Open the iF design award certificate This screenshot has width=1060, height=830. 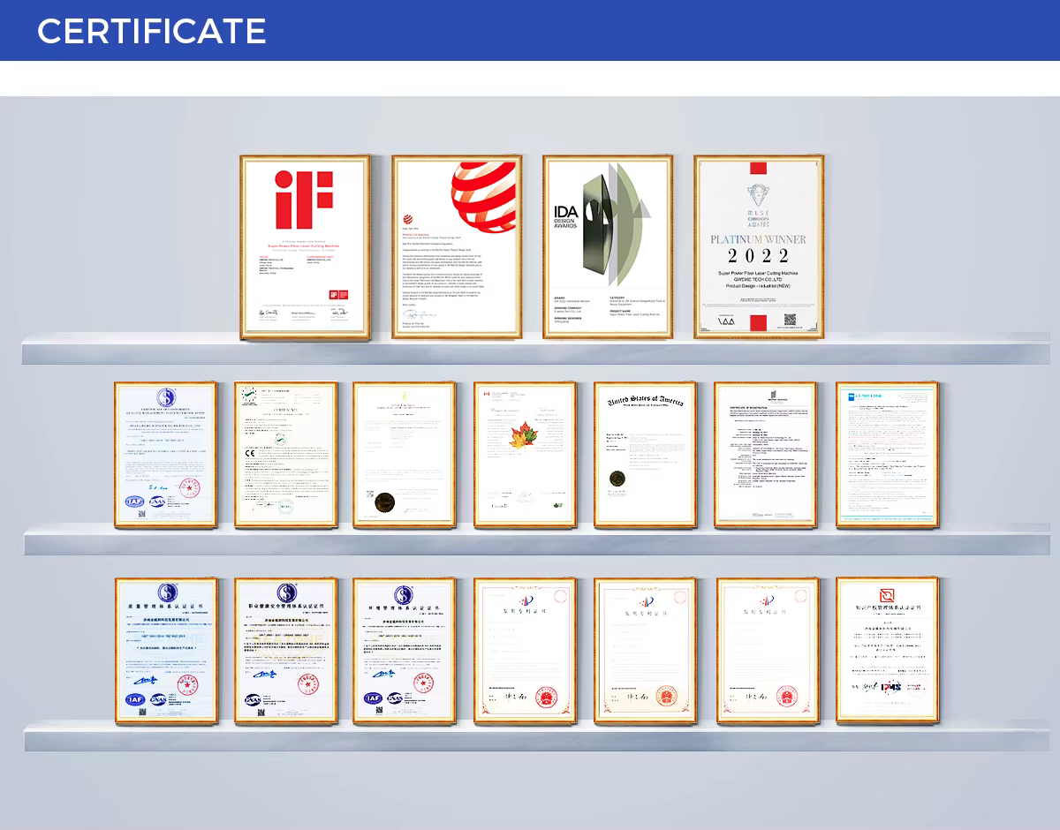click(x=305, y=247)
